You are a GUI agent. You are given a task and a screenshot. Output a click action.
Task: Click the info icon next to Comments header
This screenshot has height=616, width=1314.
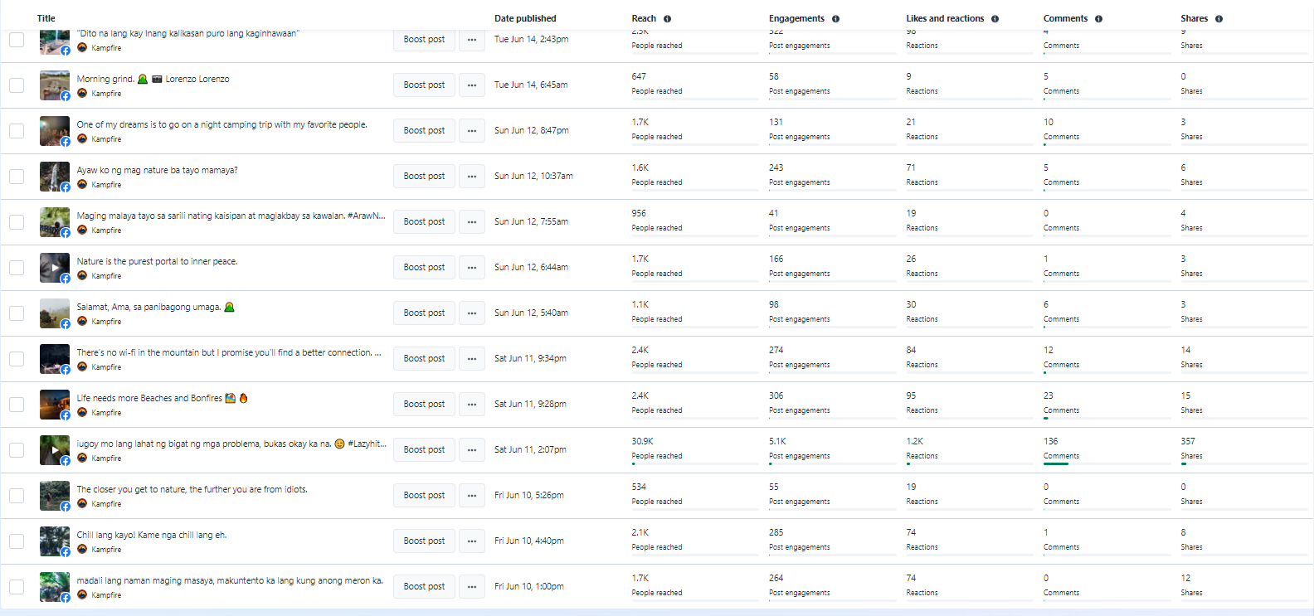click(1098, 19)
